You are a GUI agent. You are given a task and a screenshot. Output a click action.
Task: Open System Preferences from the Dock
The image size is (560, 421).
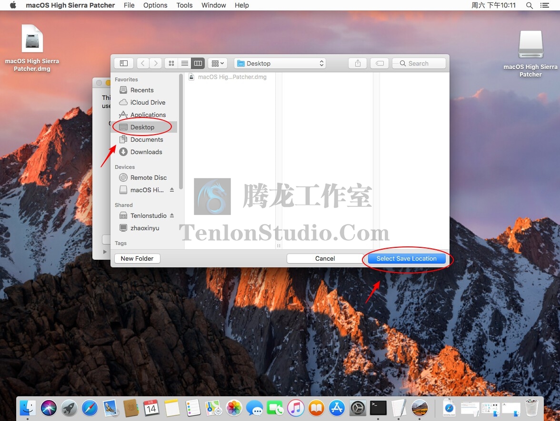coord(358,408)
